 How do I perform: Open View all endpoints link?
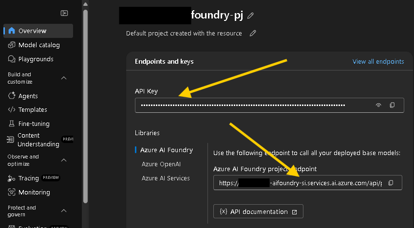point(378,61)
